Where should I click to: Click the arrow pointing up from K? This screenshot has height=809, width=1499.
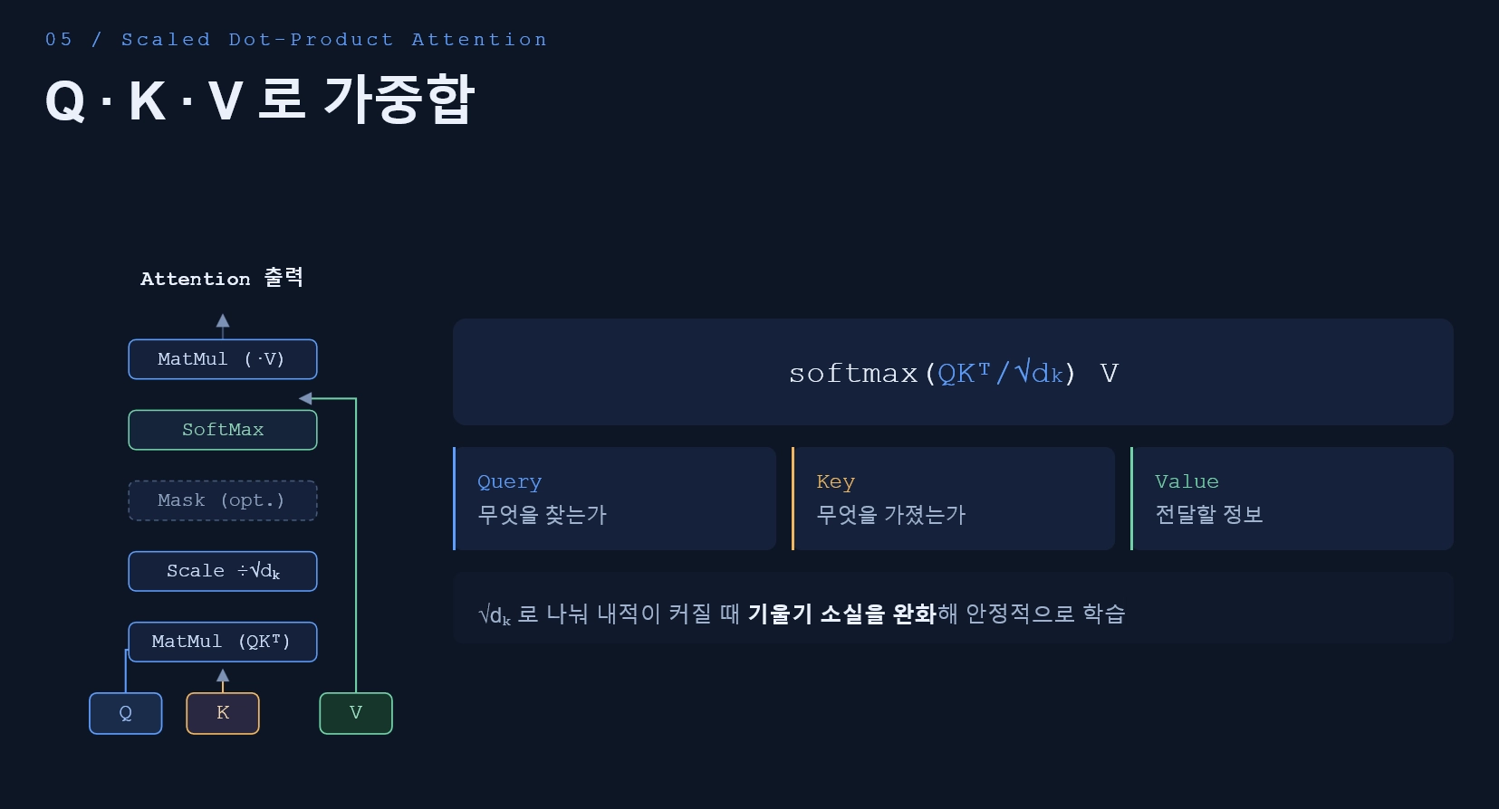pyautogui.click(x=223, y=680)
